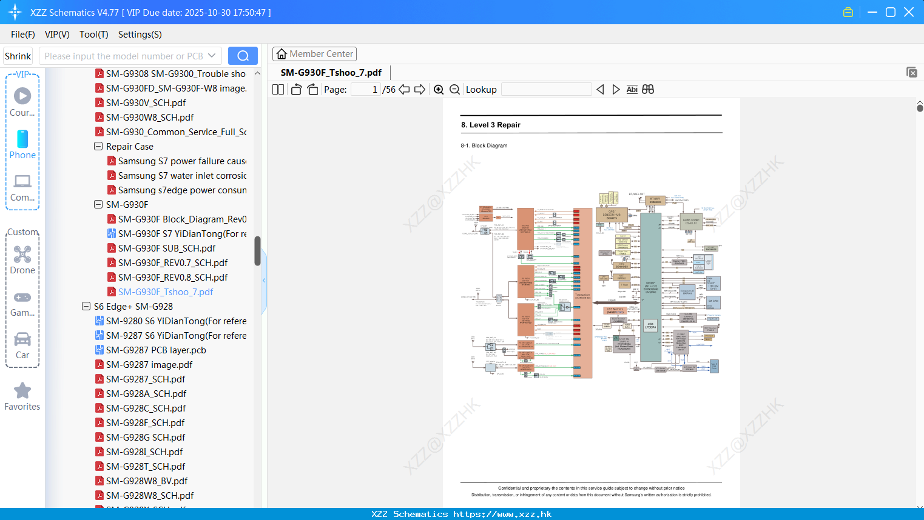This screenshot has height=520, width=924.
Task: Find previous lookup match
Action: coord(600,90)
